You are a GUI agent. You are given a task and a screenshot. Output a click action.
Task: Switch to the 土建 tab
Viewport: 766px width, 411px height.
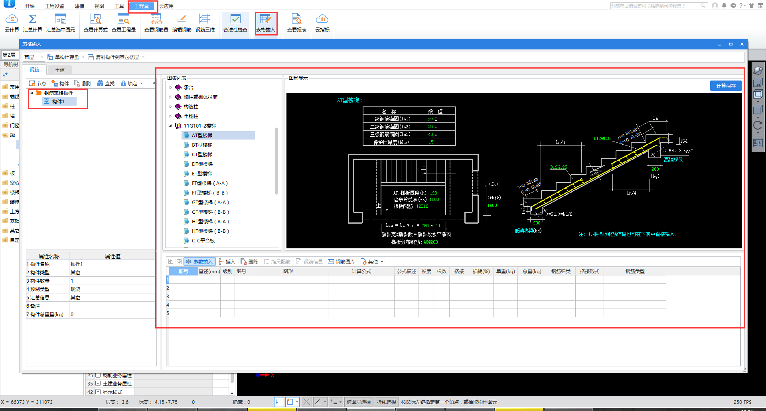60,70
